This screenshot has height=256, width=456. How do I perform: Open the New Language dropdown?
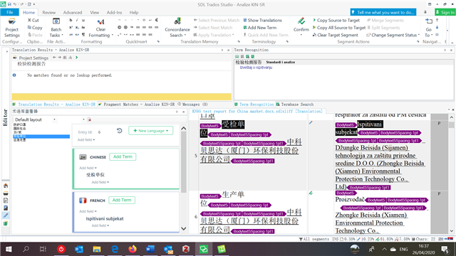point(150,131)
